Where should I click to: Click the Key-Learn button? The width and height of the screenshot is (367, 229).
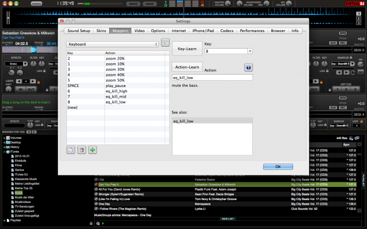pyautogui.click(x=187, y=49)
